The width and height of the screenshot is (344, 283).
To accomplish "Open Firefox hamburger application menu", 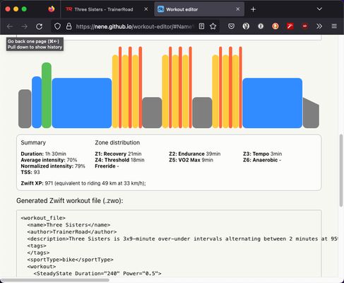I will pos(334,26).
